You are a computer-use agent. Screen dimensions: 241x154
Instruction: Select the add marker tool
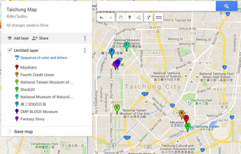click(130, 18)
